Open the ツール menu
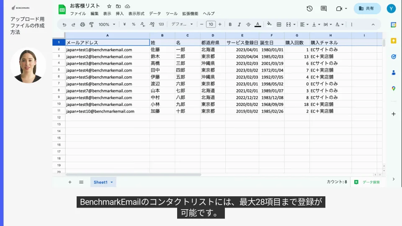Image resolution: width=402 pixels, height=226 pixels. [172, 13]
